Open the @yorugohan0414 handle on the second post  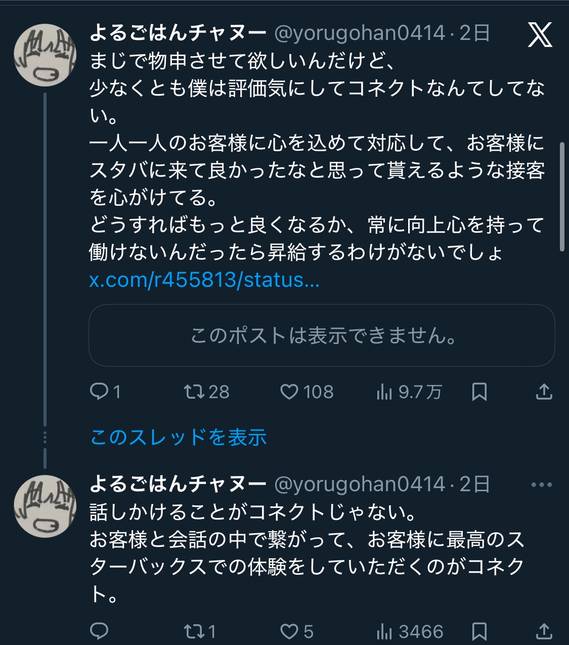click(360, 485)
